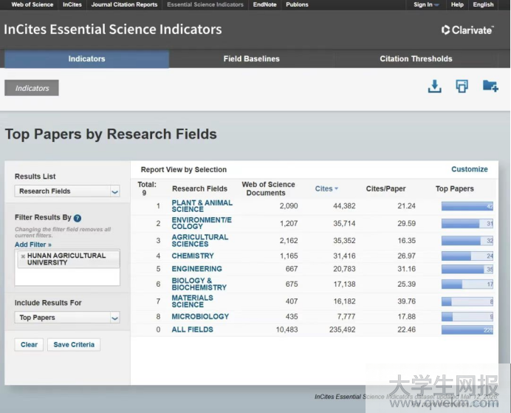Remove the Hunan Agricultural University filter
The image size is (511, 413).
pos(22,256)
